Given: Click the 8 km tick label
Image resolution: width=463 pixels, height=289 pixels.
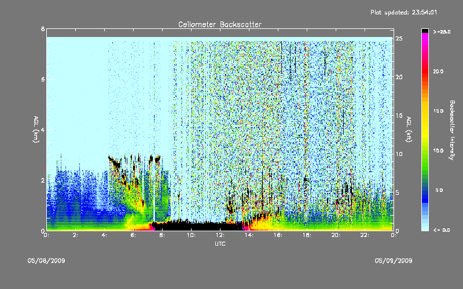Looking at the screenshot, I should pyautogui.click(x=43, y=29).
